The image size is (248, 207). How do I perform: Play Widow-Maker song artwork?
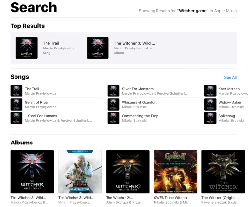pyautogui.click(x=210, y=104)
